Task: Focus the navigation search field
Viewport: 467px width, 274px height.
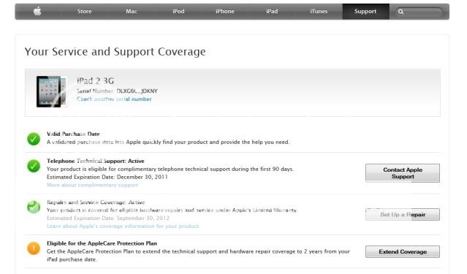Action: [x=419, y=12]
